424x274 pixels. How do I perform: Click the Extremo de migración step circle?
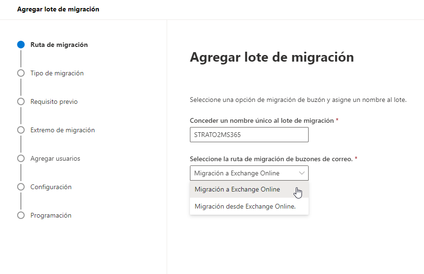(x=20, y=130)
